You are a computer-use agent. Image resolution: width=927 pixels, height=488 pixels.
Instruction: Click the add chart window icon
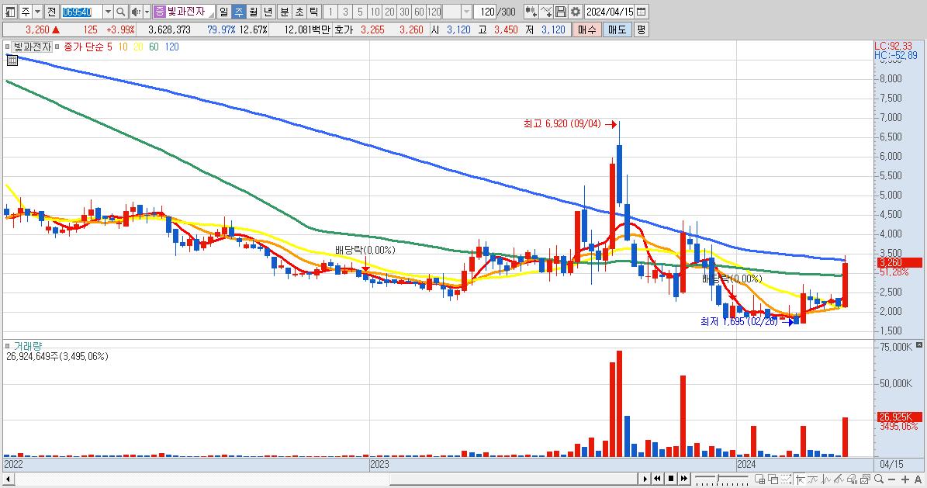(760, 479)
